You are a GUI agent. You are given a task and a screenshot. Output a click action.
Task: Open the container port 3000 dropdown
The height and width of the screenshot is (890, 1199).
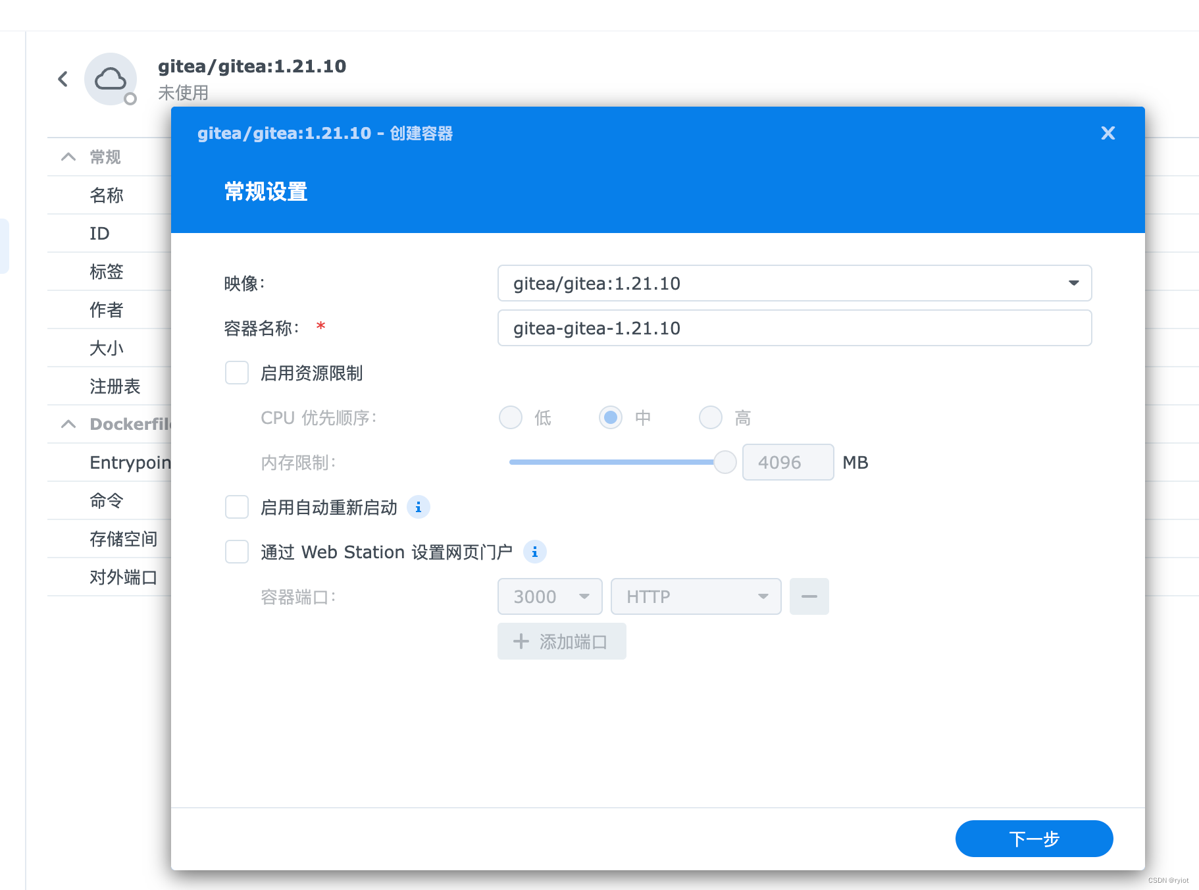(550, 596)
